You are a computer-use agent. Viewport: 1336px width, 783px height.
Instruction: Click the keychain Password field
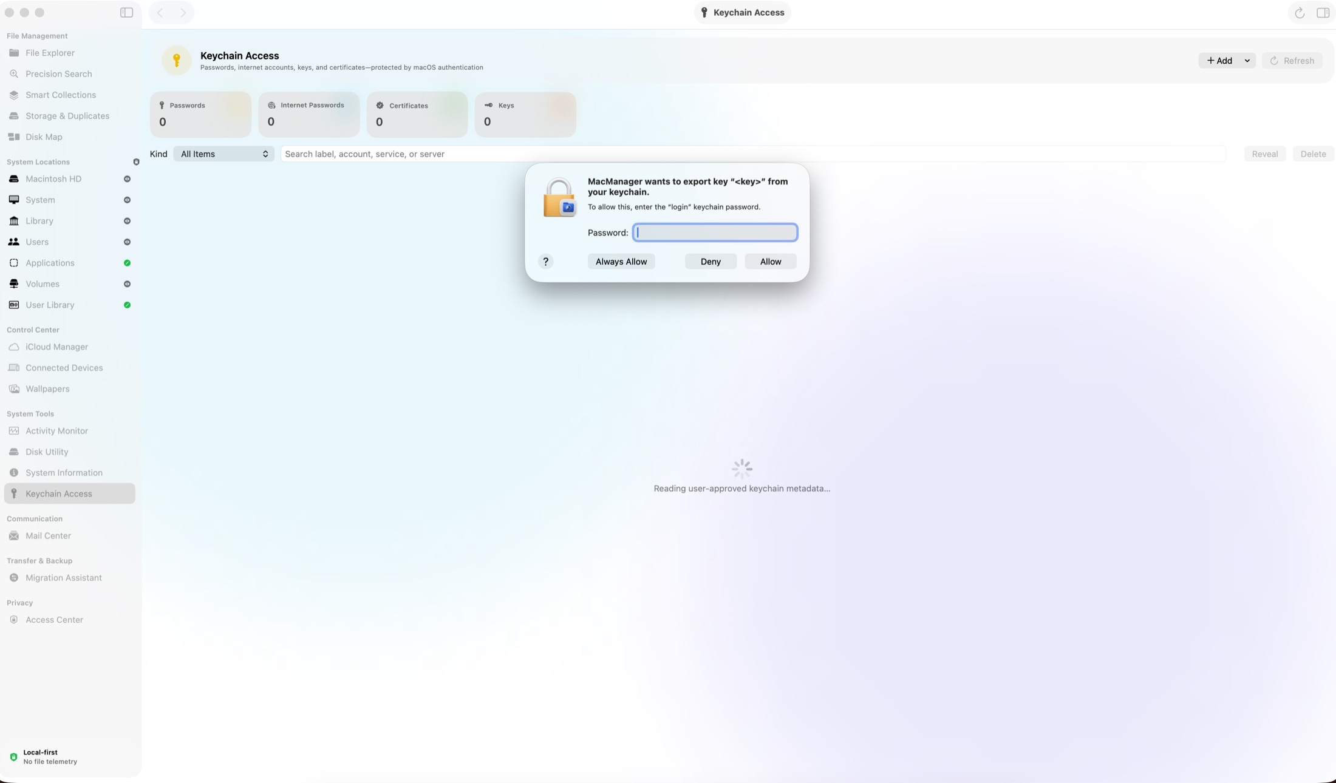715,232
